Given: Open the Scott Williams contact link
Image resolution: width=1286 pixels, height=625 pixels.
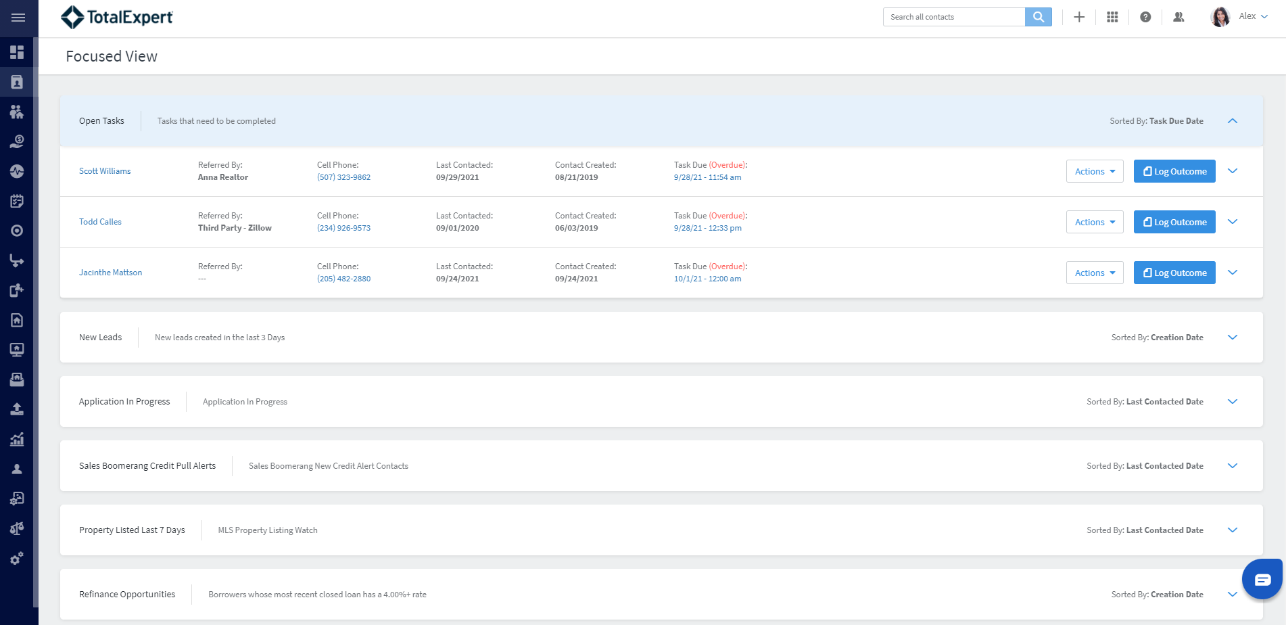Looking at the screenshot, I should 105,171.
